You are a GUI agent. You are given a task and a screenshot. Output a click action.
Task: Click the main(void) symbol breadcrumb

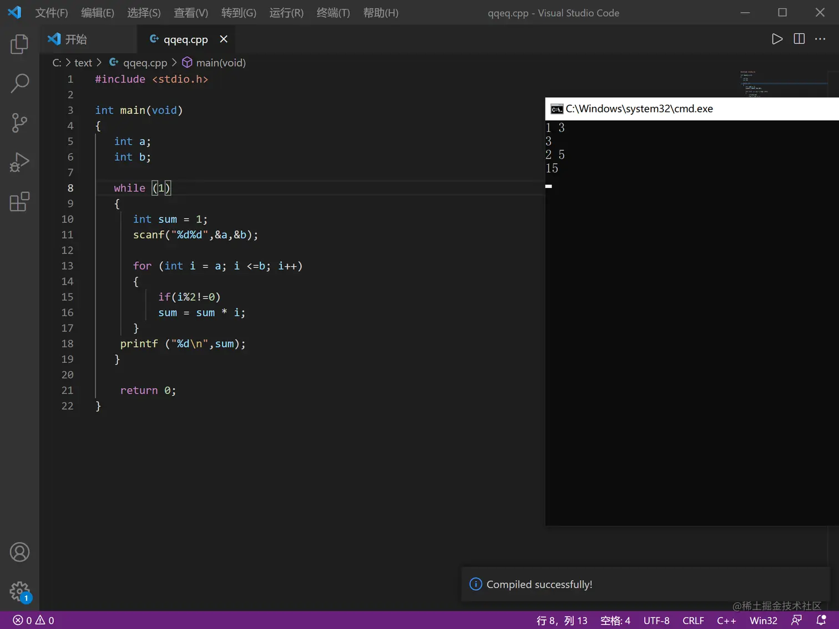[x=214, y=63]
